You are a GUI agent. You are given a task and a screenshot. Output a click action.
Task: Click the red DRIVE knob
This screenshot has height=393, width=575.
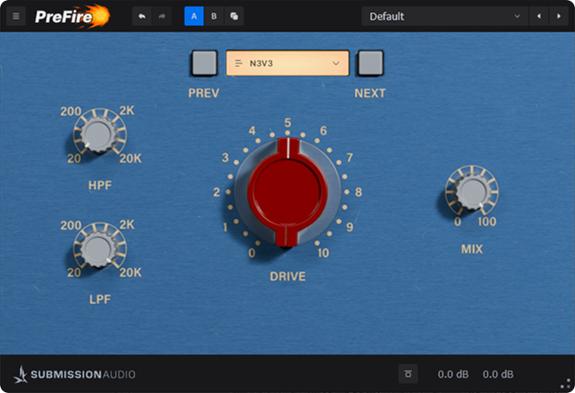click(x=287, y=192)
